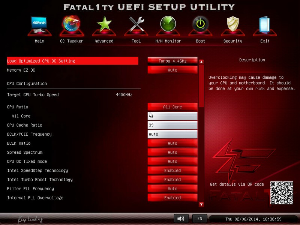300x225 pixels.
Task: Click the All Core ratio input field
Action: coord(172,116)
